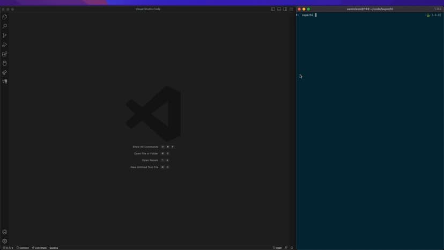Click the database icon in activity bar
Viewport: 444px width, 250px height.
(x=5, y=63)
